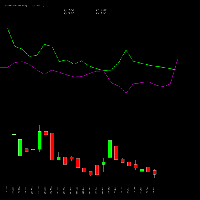
Task: Click the TATAELXSI 4400 PE chart title
Action: pyautogui.click(x=30, y=6)
